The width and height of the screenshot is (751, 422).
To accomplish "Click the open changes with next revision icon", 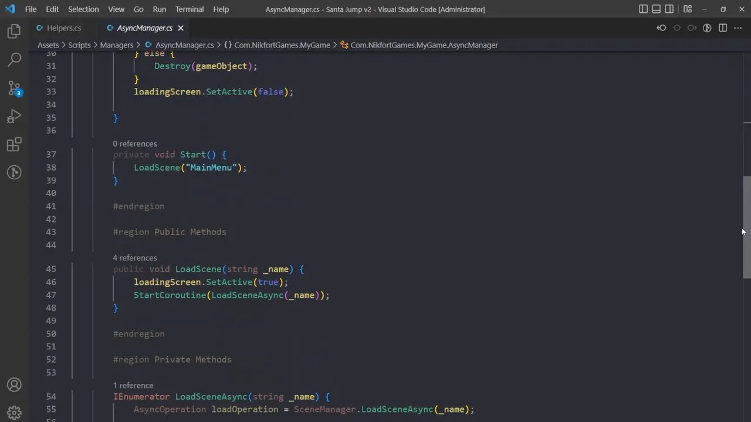I will 692,28.
